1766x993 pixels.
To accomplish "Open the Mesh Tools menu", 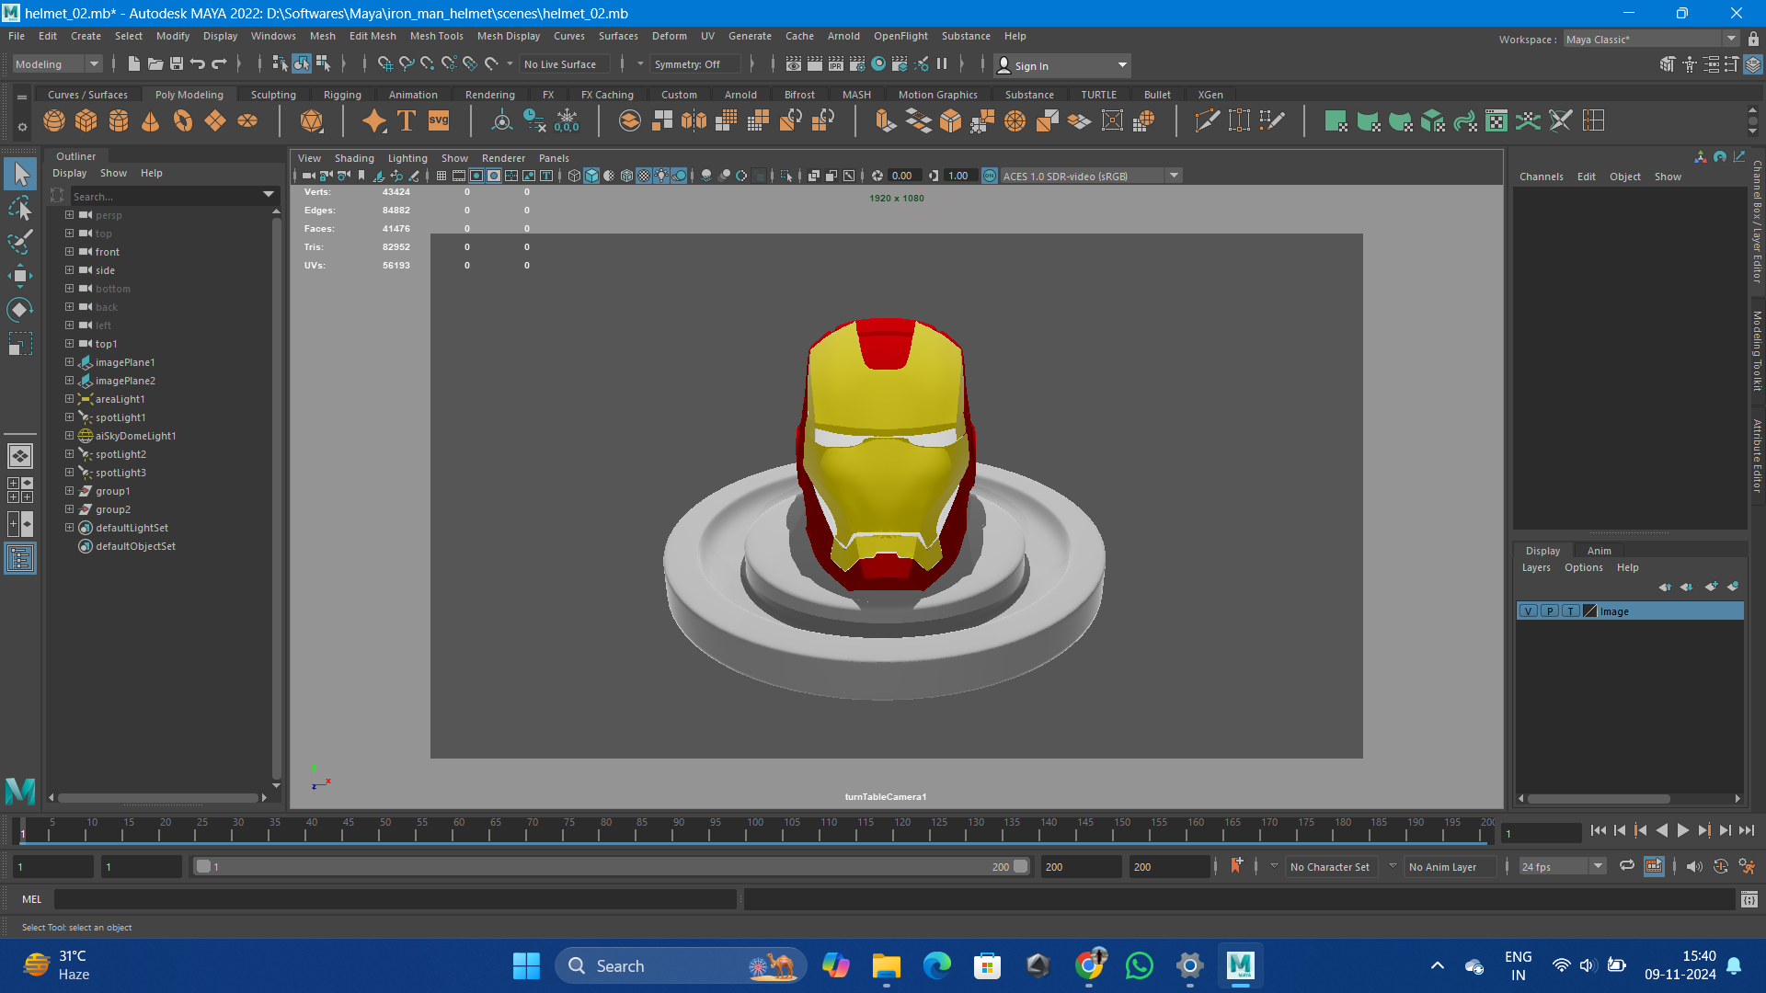I will click(x=436, y=36).
